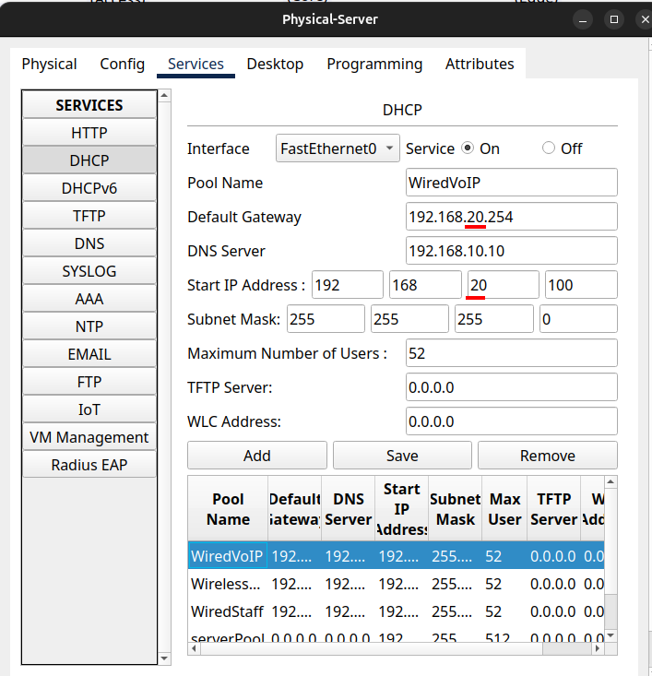
Task: Open the Radius EAP service
Action: coord(89,465)
